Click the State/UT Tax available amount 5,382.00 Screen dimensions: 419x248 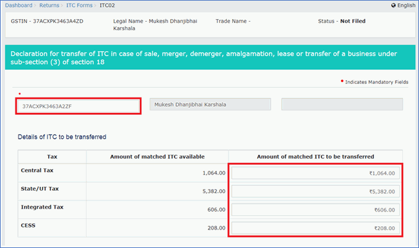coord(214,191)
